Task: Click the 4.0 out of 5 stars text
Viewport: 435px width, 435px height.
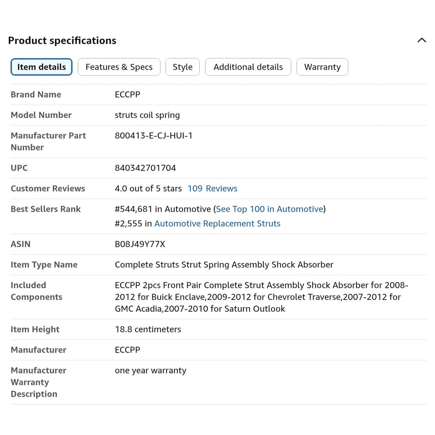Action: [x=148, y=188]
